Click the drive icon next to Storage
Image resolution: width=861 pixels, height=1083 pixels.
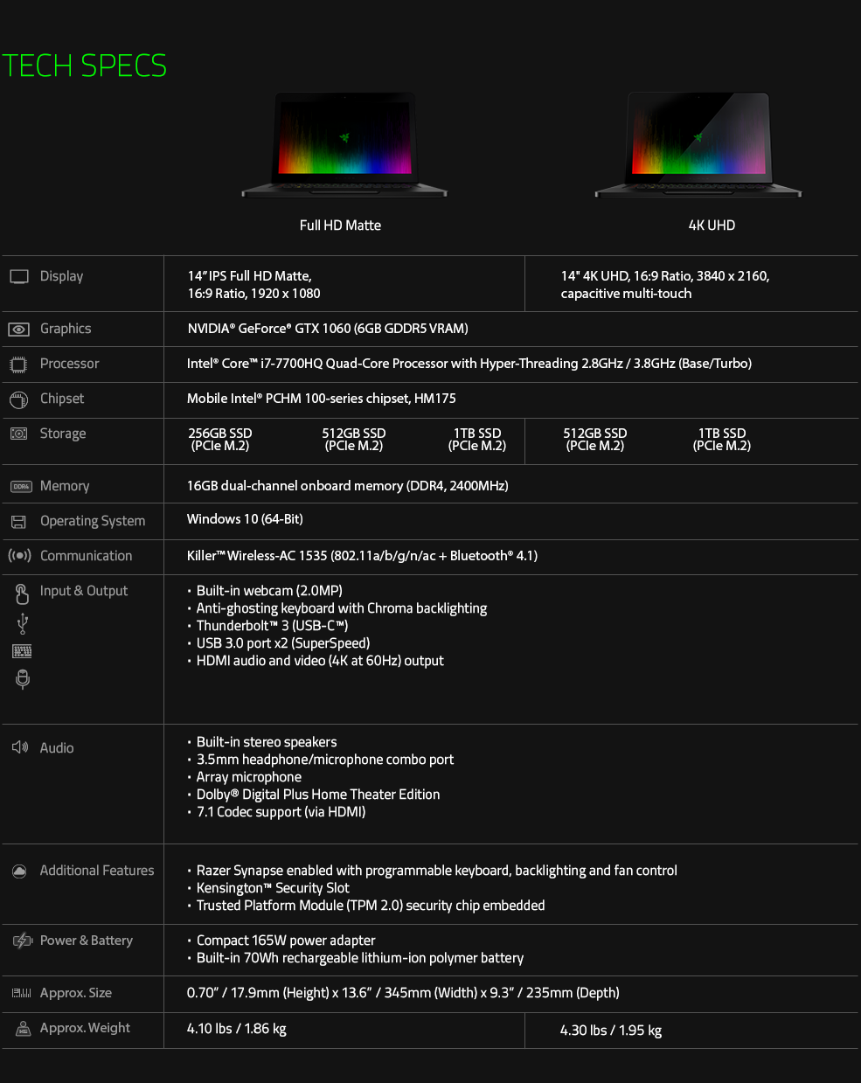click(19, 434)
